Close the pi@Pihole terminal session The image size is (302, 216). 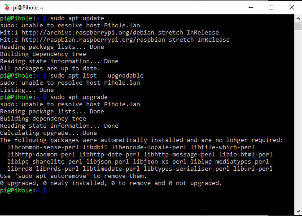pos(292,8)
